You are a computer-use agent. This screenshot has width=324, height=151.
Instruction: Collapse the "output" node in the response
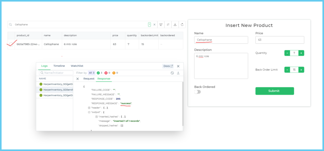[89, 112]
